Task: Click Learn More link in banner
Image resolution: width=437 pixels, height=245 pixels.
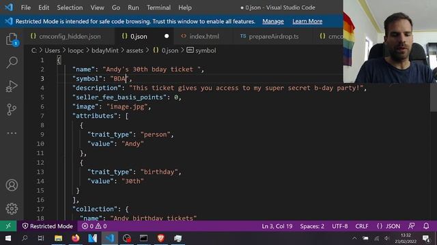Action: click(x=307, y=21)
